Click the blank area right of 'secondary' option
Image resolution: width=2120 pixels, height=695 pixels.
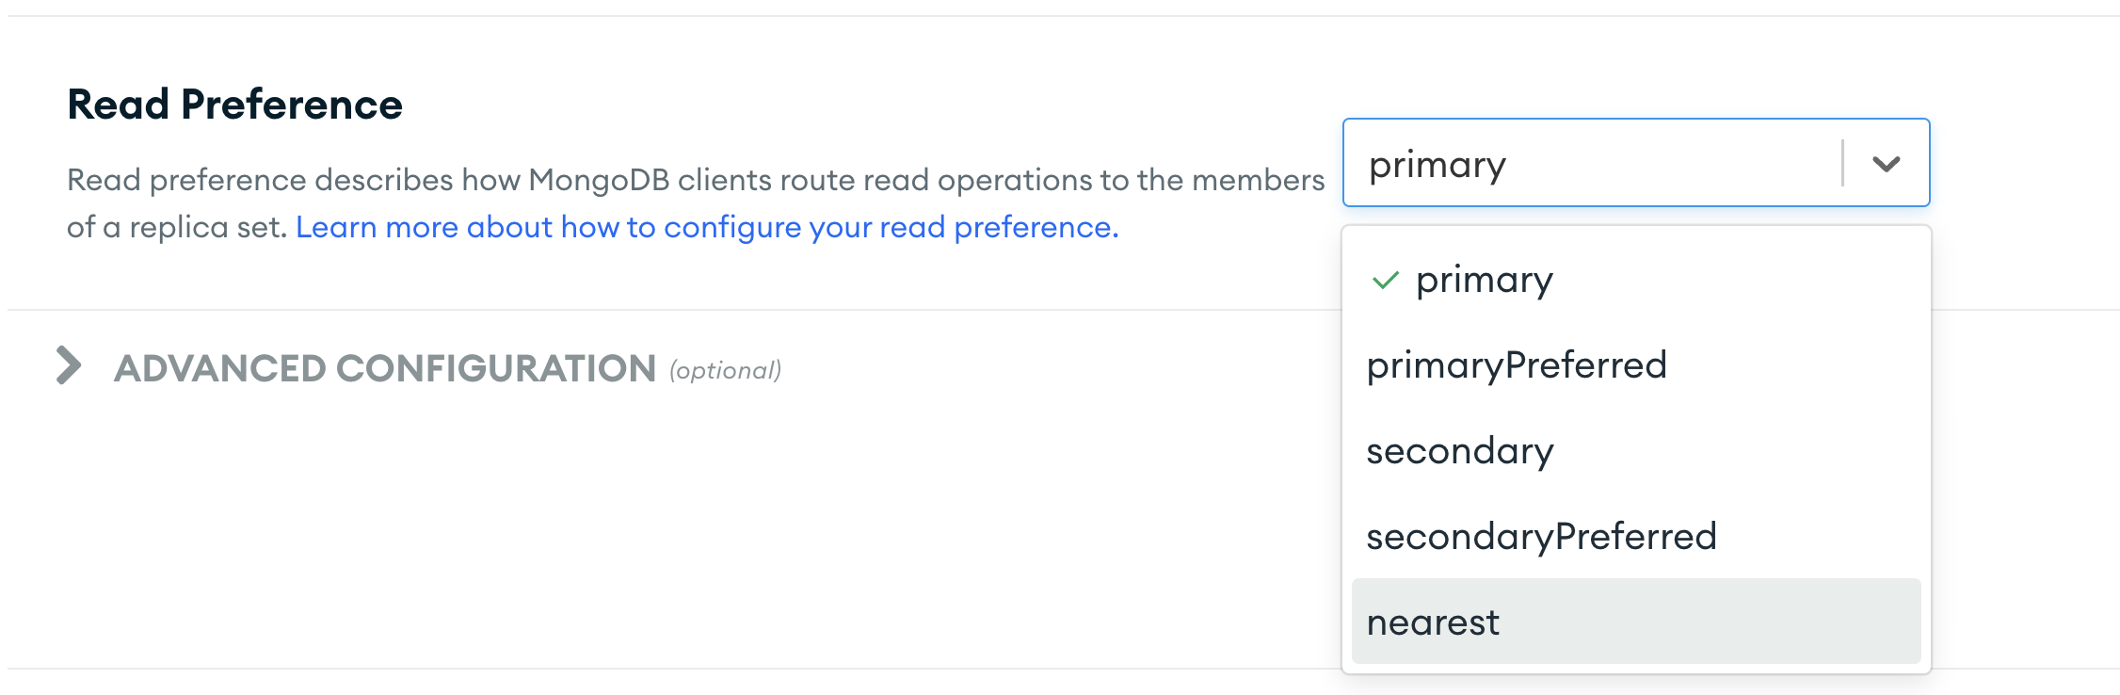pyautogui.click(x=1742, y=451)
